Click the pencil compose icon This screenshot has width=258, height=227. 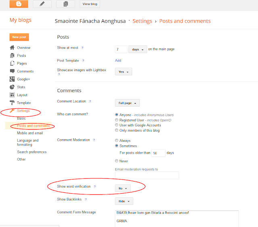coord(42,4)
